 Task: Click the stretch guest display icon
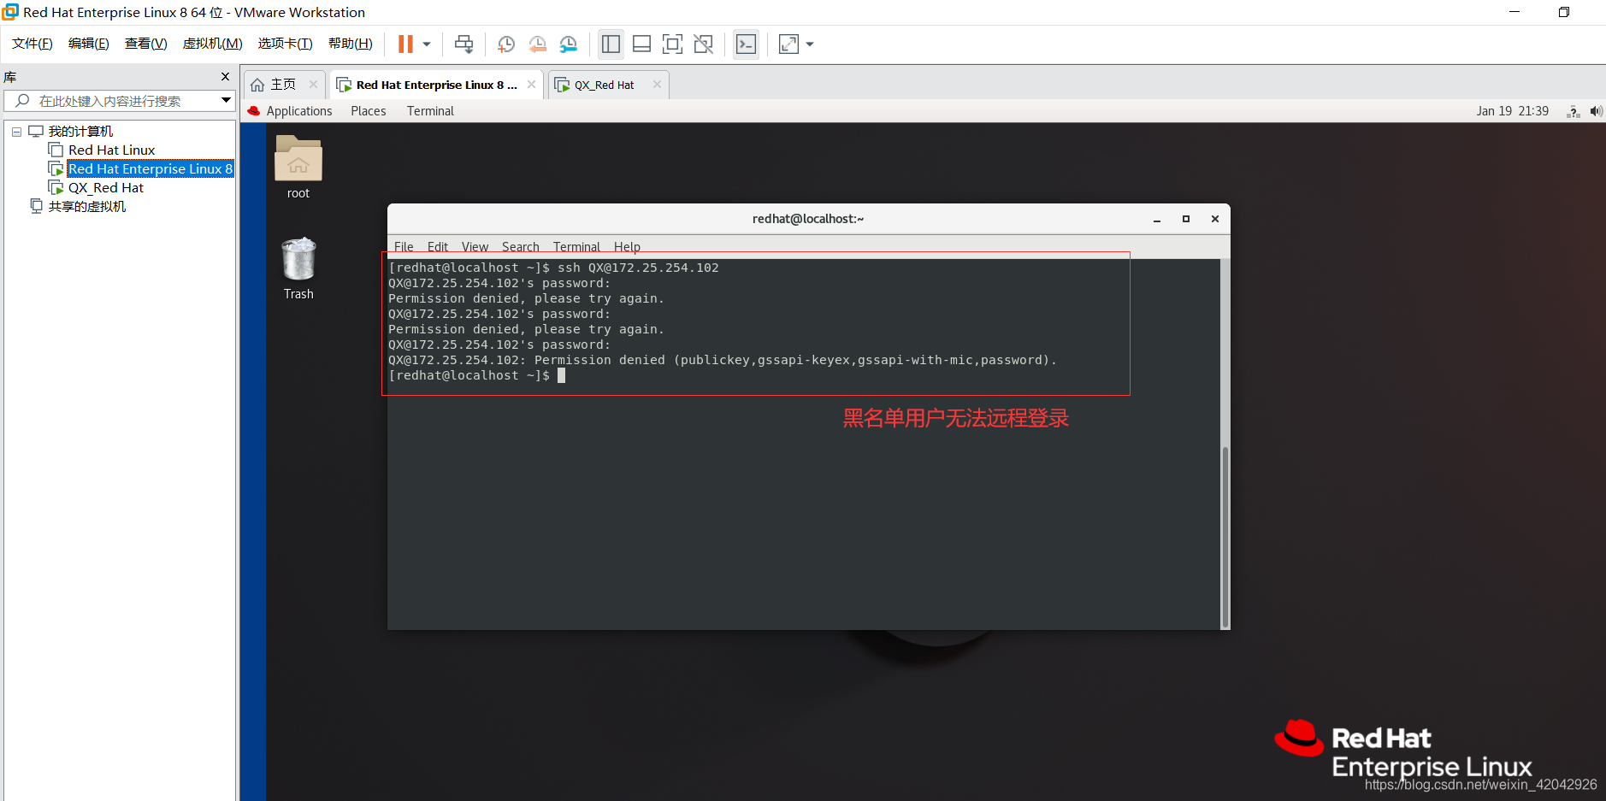pyautogui.click(x=788, y=44)
